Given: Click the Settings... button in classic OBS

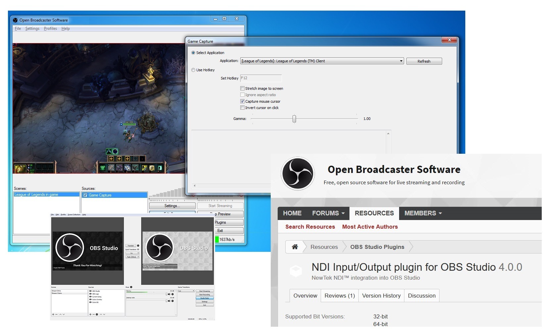Looking at the screenshot, I should 172,206.
